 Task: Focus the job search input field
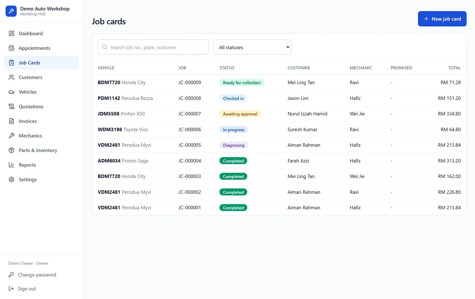[x=153, y=47]
